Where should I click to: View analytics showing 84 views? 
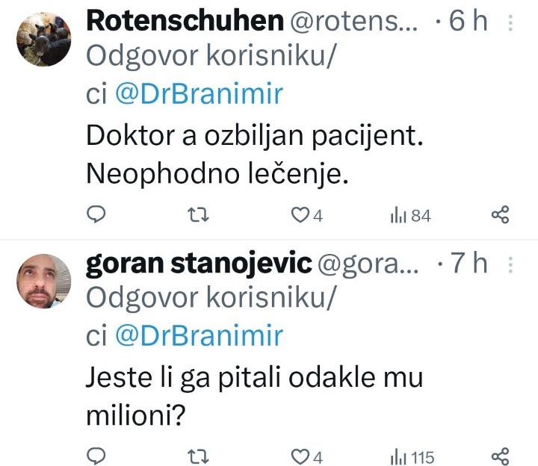[410, 216]
